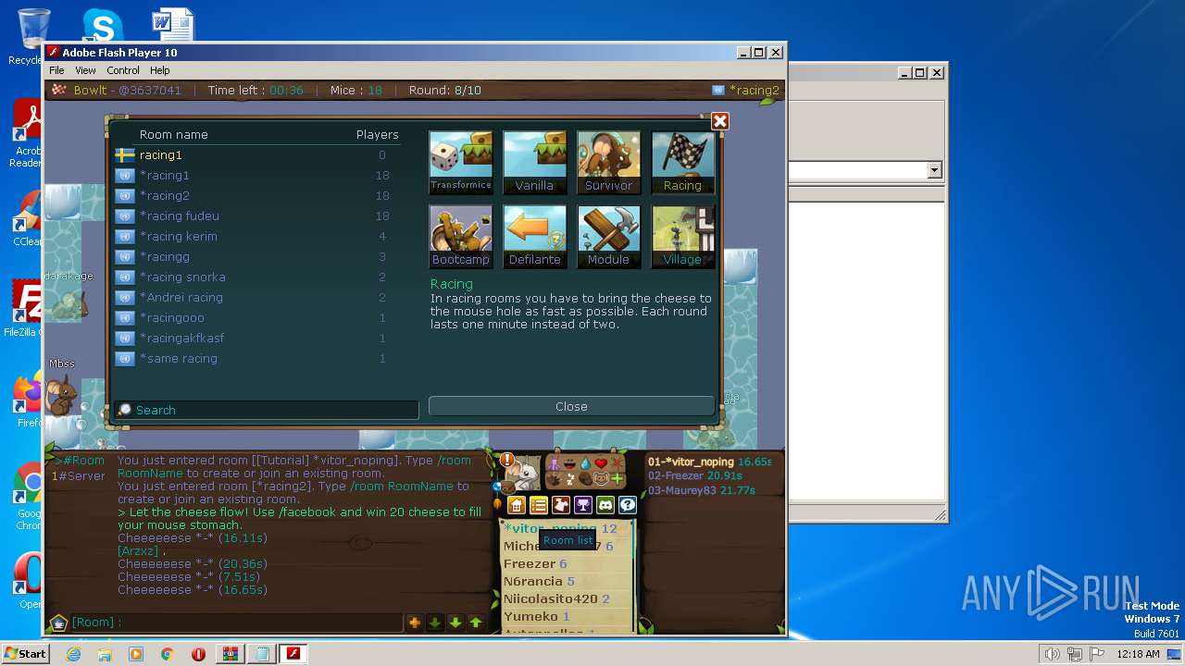Select the Vanilla game mode icon
Screen dimensions: 1185x666
click(534, 162)
